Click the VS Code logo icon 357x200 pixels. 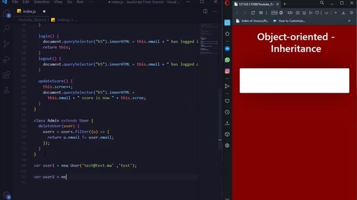coord(4,2)
